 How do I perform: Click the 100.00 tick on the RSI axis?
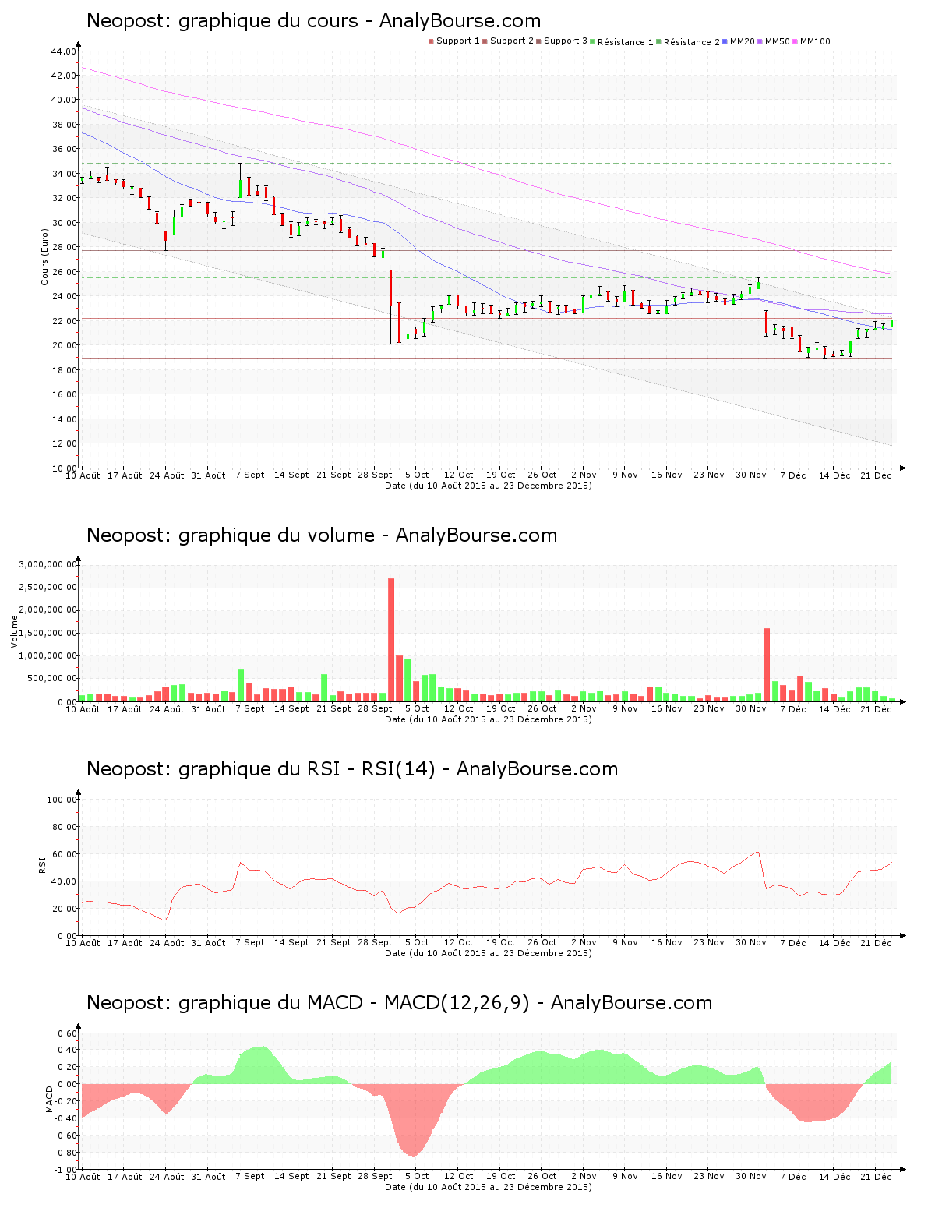(x=62, y=800)
